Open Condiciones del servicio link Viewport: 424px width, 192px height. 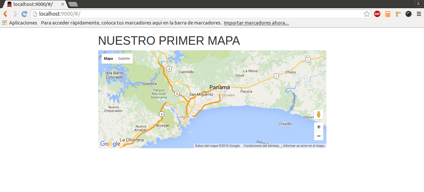pos(261,146)
